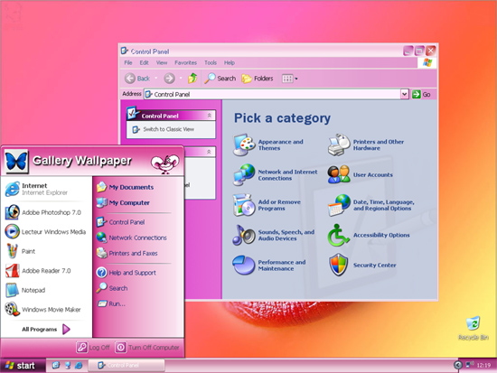Click Turn Off Computer button
The height and width of the screenshot is (373, 497).
tap(147, 348)
